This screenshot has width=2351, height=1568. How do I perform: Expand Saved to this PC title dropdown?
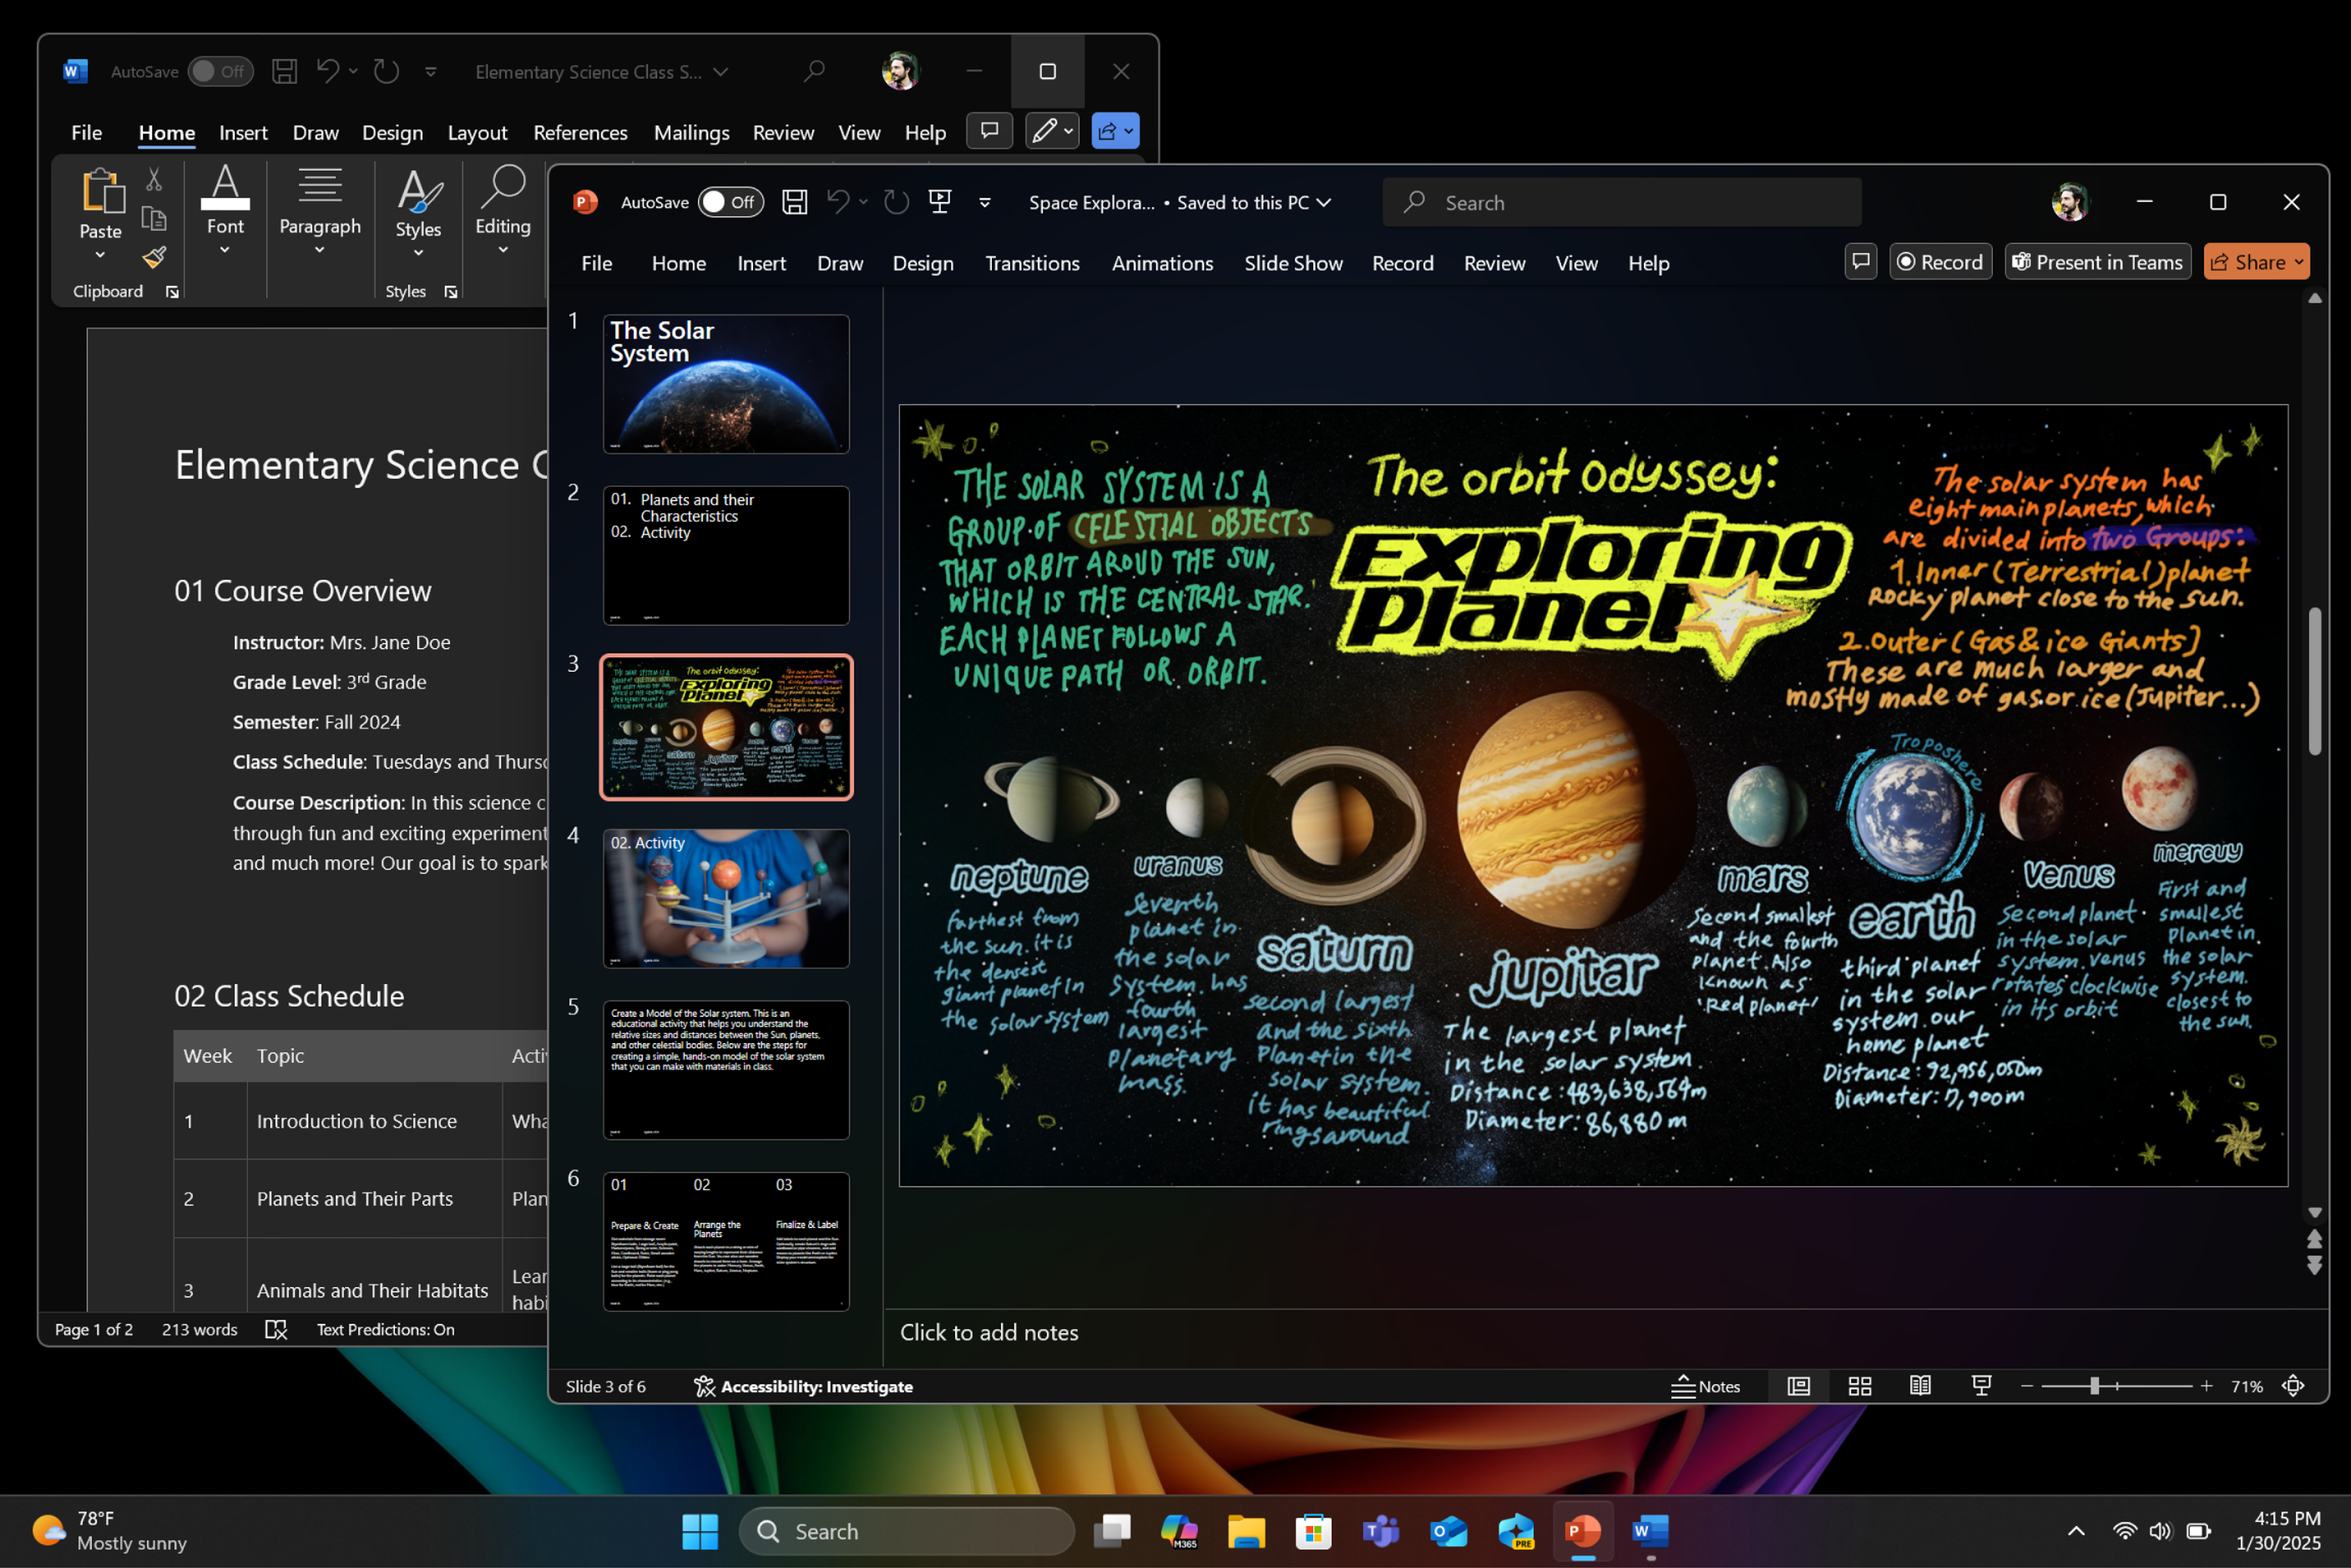coord(1324,202)
